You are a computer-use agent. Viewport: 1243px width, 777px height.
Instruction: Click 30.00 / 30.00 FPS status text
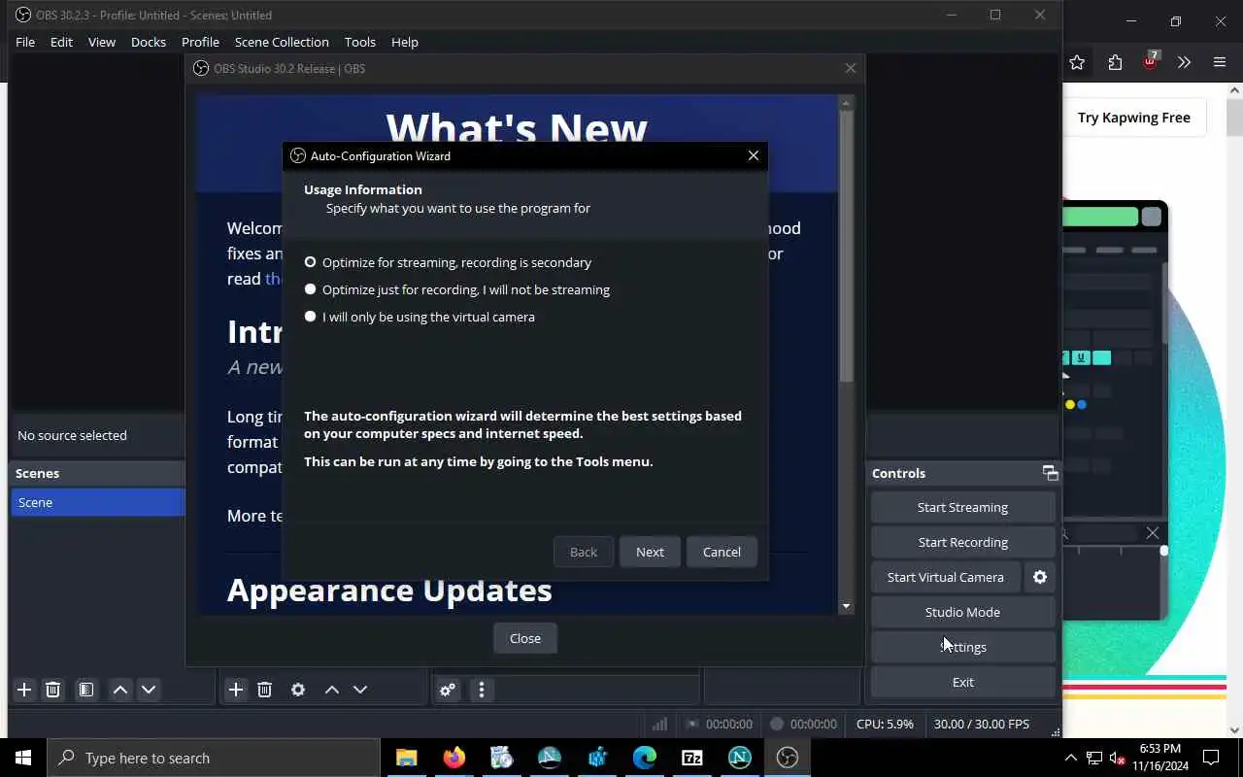click(982, 724)
